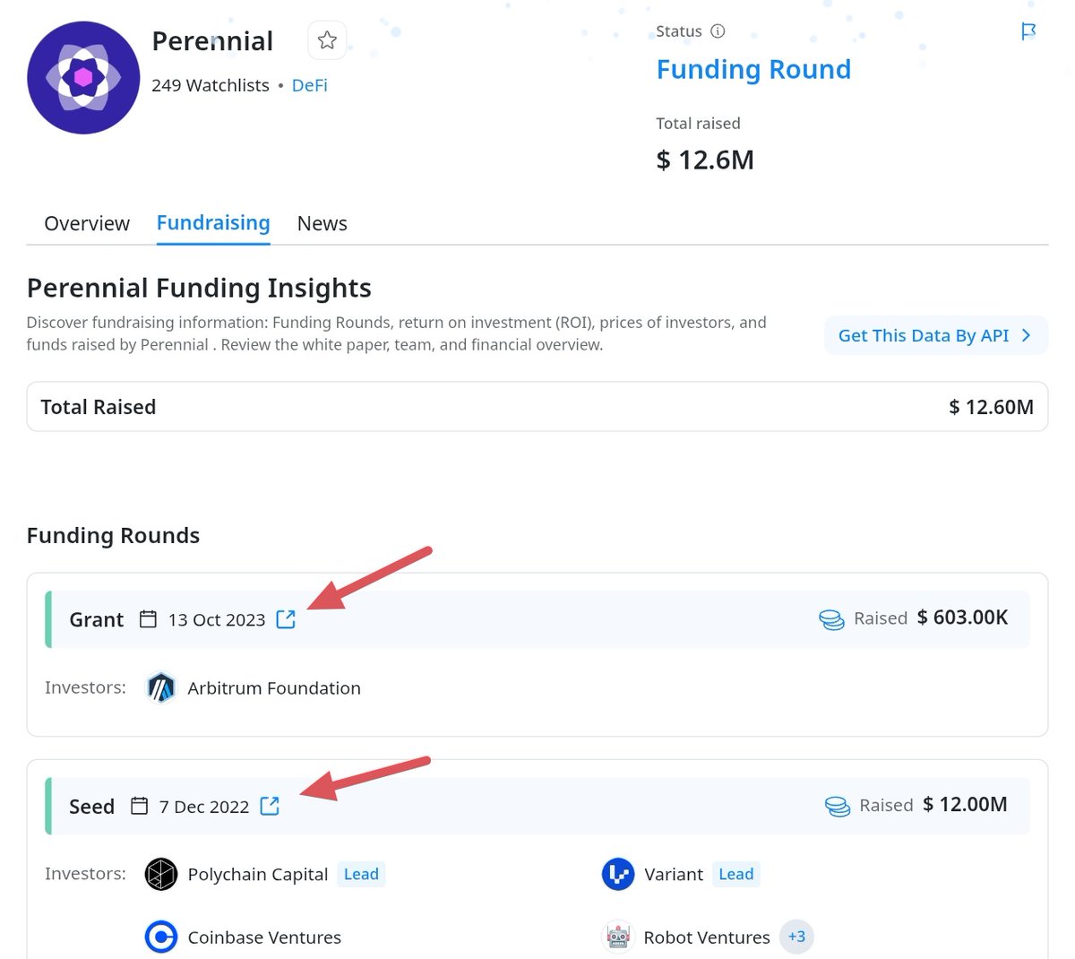Open Variant logo icon

618,875
